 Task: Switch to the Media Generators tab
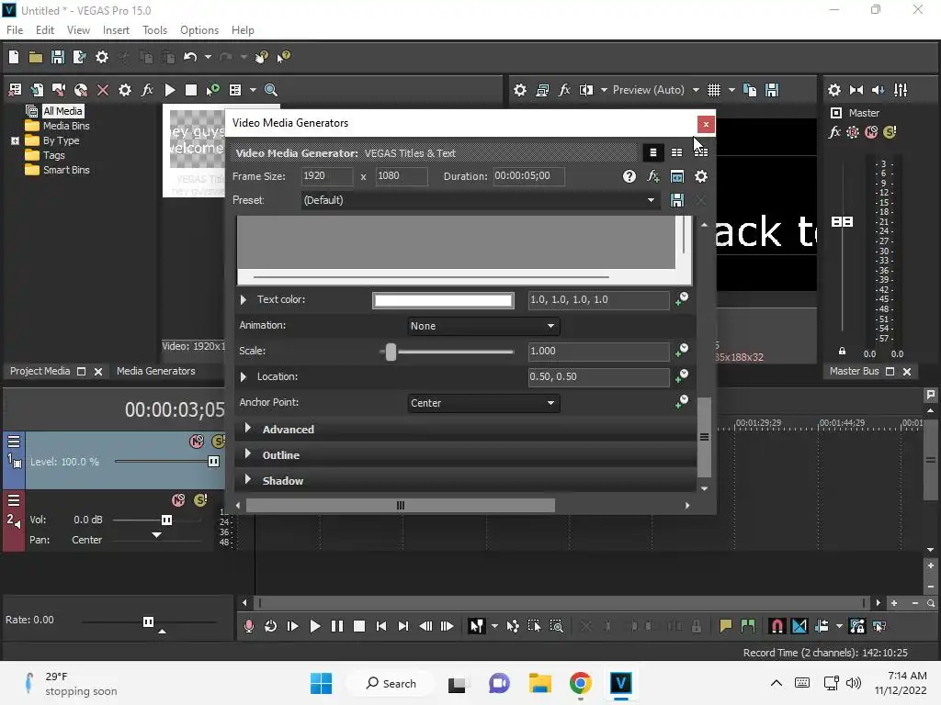[155, 371]
